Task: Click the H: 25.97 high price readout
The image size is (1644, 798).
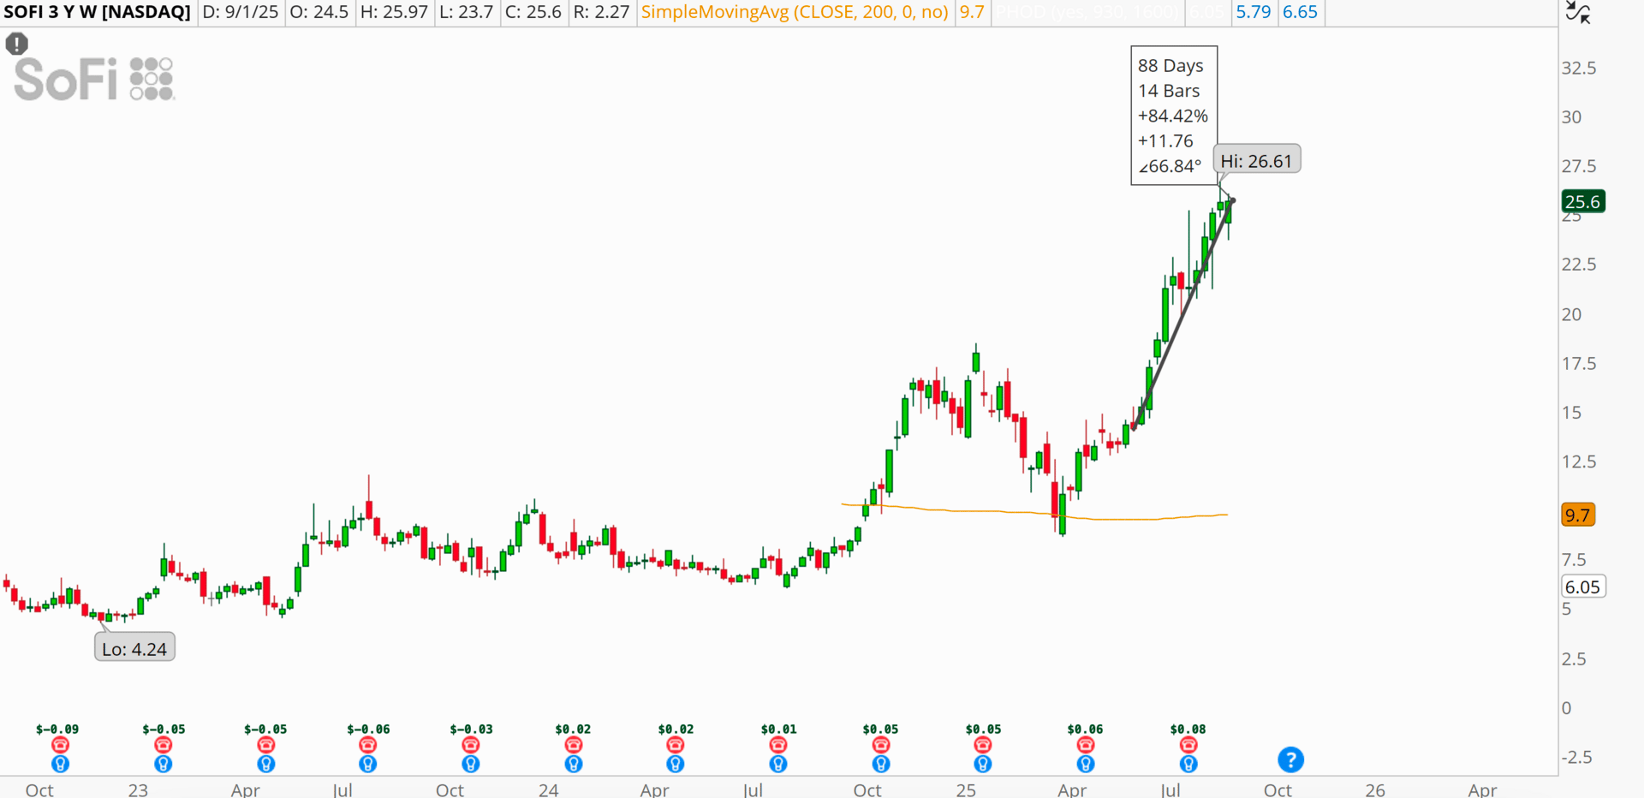Action: click(x=394, y=12)
